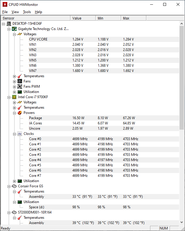Screen dimensions: 185x231
Task: Select the CPU VCORE row
Action: click(x=104, y=39)
